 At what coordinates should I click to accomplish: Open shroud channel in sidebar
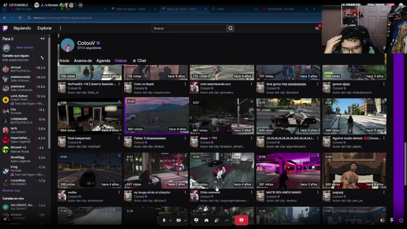tap(24, 69)
